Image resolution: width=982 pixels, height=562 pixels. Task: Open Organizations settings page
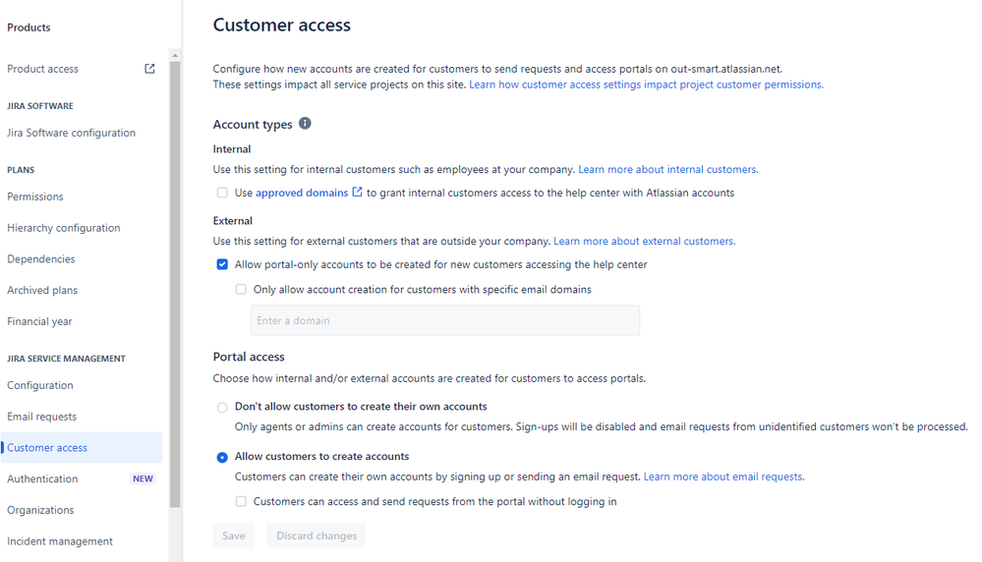click(40, 510)
